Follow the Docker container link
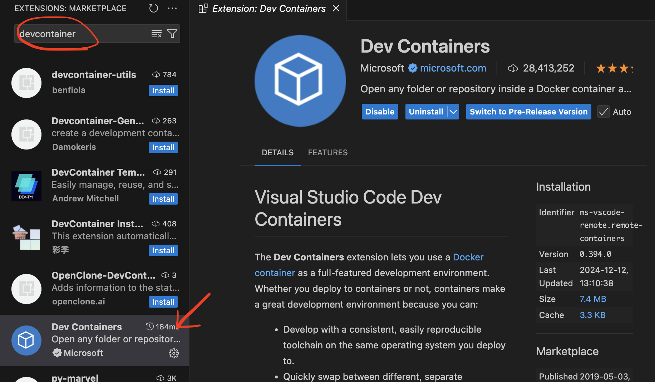The width and height of the screenshot is (655, 382). pos(468,257)
